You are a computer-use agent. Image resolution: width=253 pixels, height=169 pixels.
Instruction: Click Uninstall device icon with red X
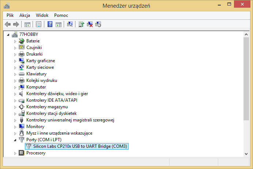click(90, 25)
